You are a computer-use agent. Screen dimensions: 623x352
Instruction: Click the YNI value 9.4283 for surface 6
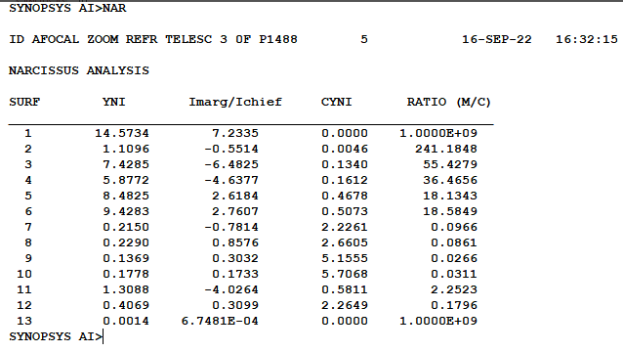126,211
